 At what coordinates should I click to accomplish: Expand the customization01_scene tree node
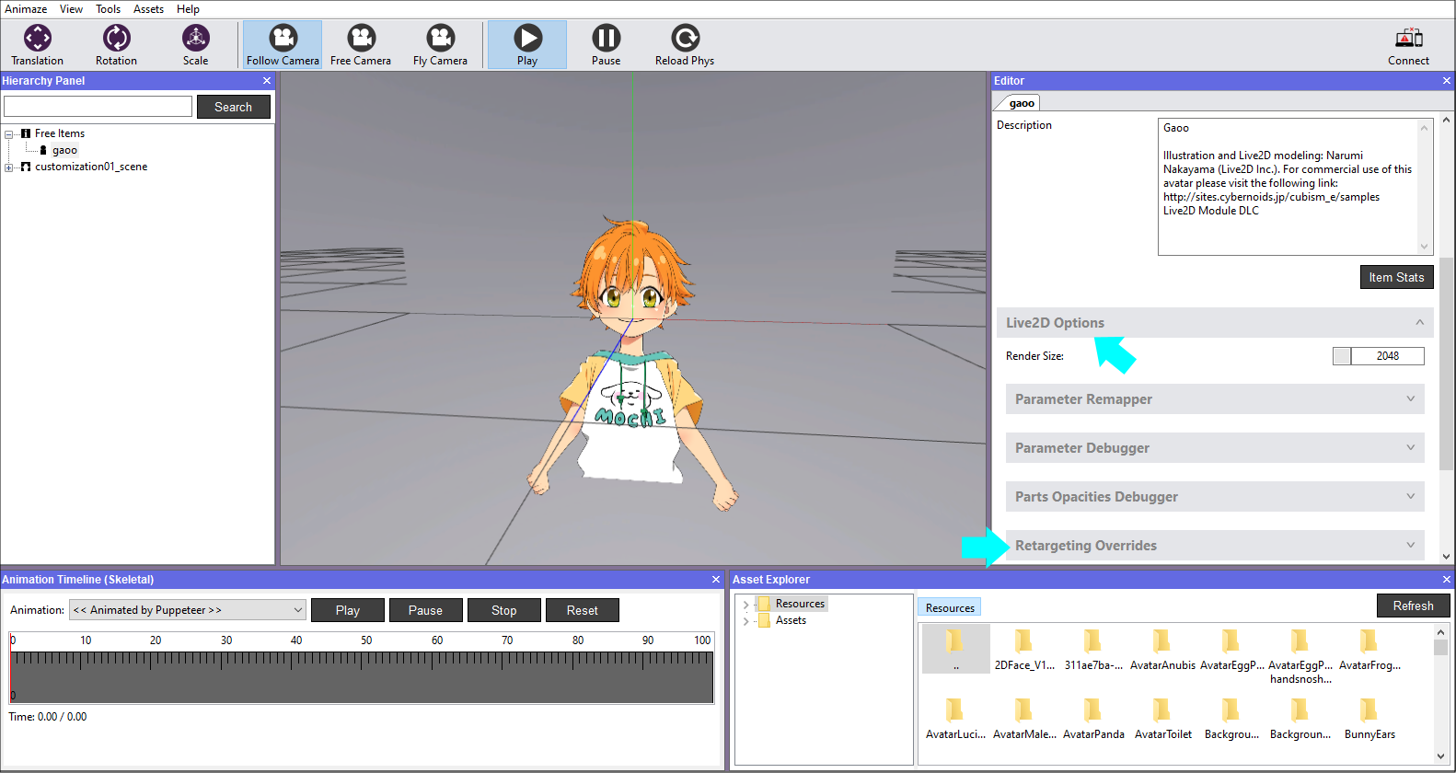[9, 167]
